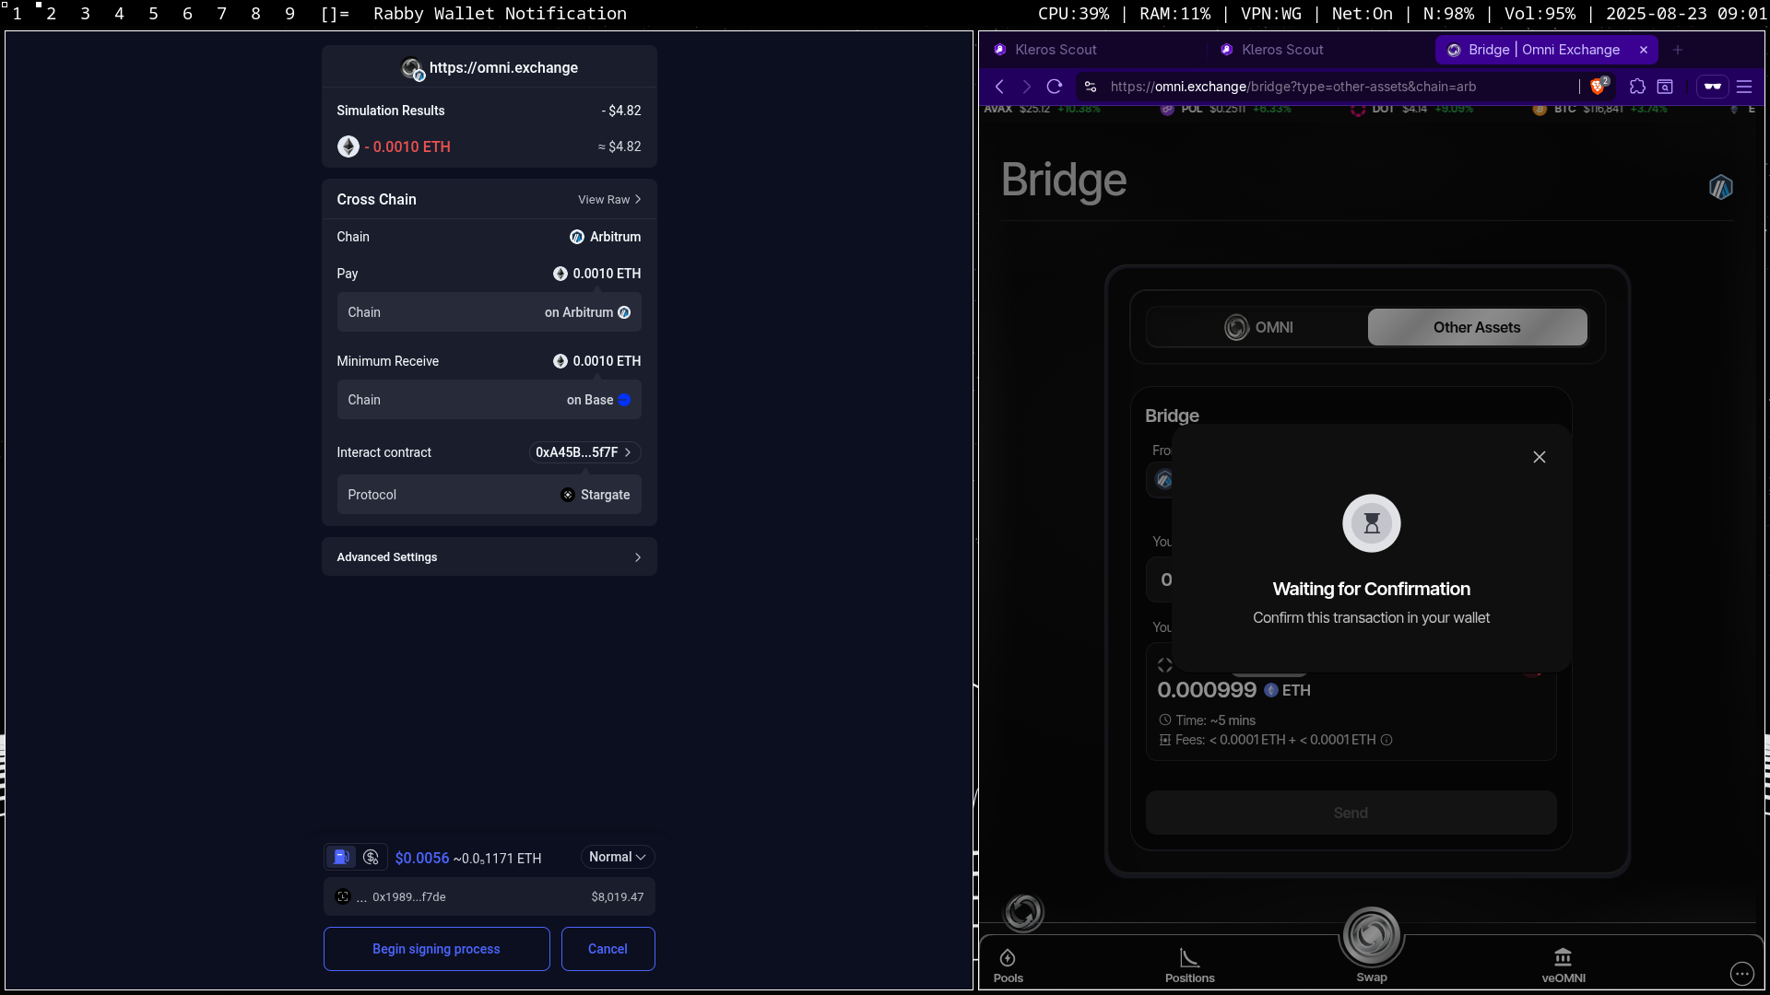Click the VPN:WG status entry
This screenshot has width=1770, height=995.
coord(1271,13)
